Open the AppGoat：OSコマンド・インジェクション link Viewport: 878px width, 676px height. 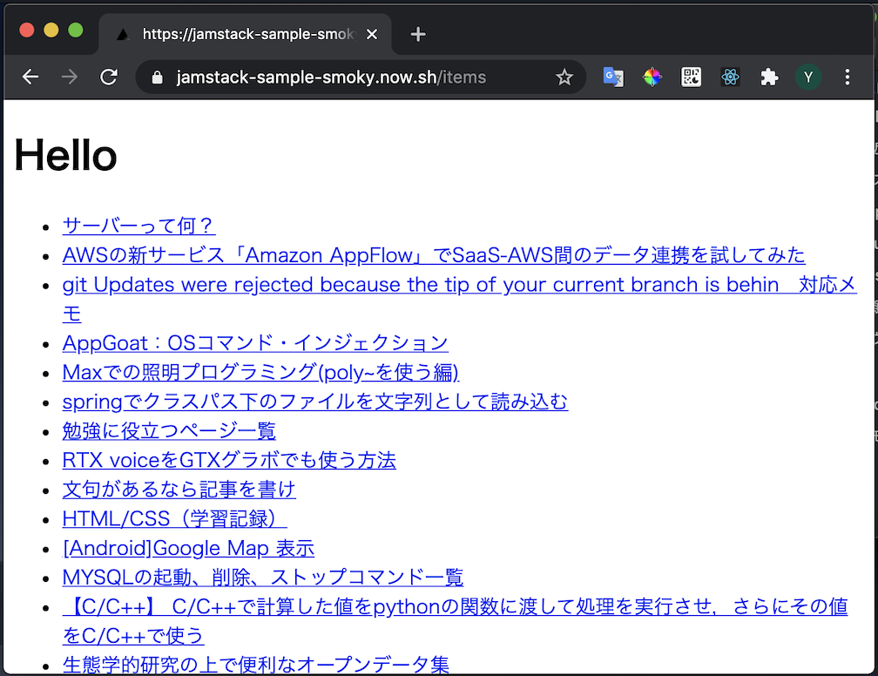click(x=255, y=342)
